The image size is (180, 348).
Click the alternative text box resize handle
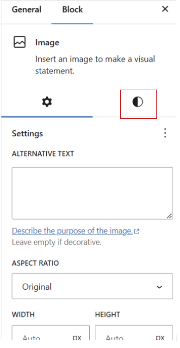click(x=169, y=216)
